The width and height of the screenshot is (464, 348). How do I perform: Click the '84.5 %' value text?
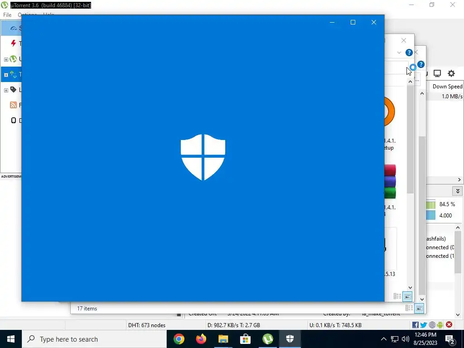(447, 204)
